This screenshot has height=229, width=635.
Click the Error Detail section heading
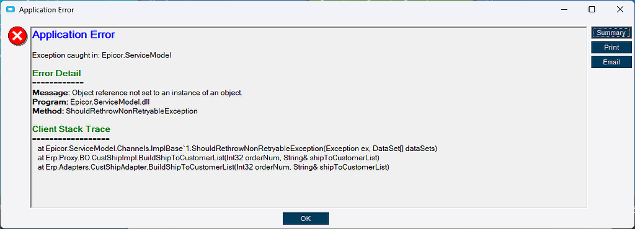point(56,73)
